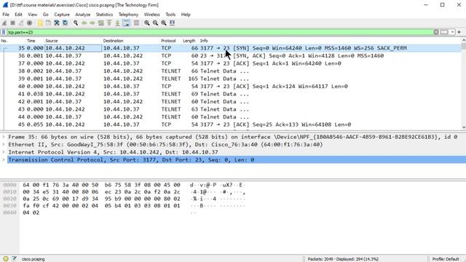The image size is (466, 262).
Task: Click packet list scrollbar down arrow
Action: point(464,127)
